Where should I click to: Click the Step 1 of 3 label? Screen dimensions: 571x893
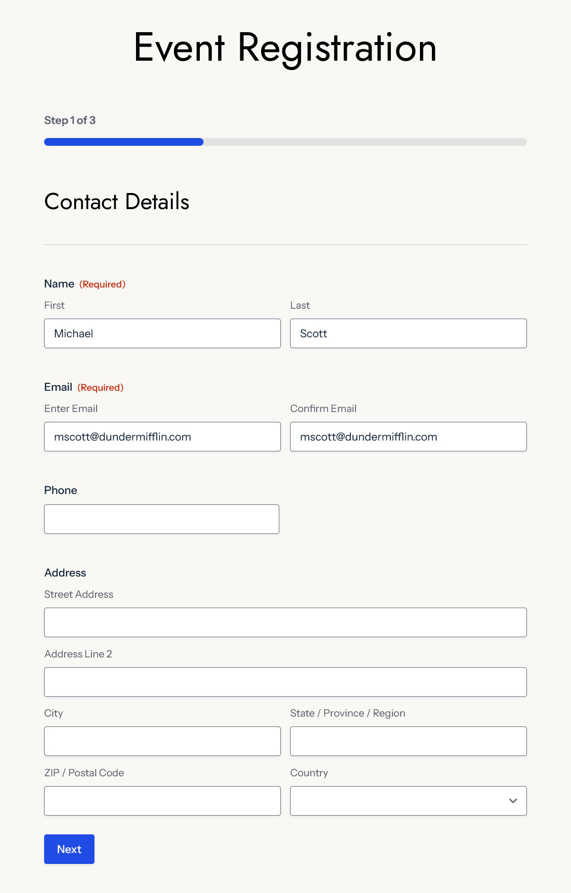tap(70, 120)
